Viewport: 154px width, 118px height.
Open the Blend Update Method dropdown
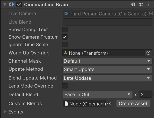(107, 78)
